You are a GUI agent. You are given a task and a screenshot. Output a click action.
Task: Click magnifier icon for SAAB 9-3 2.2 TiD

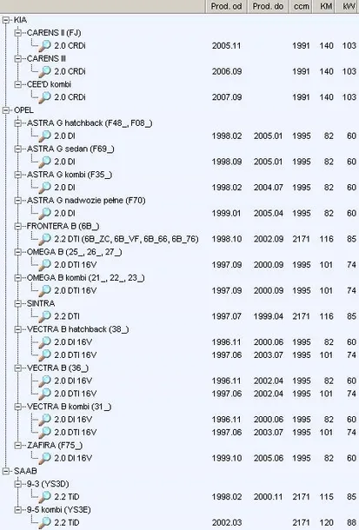point(44,496)
